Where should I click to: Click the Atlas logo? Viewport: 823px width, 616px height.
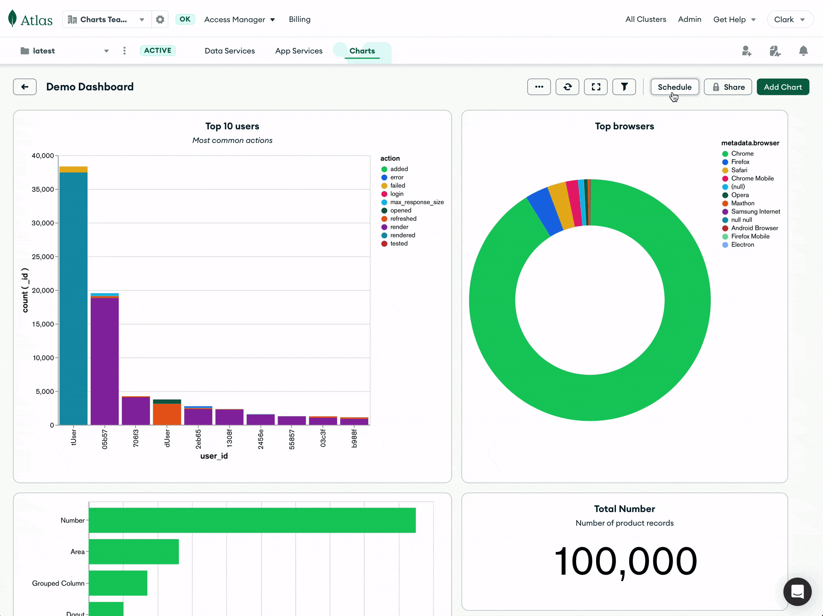coord(30,19)
